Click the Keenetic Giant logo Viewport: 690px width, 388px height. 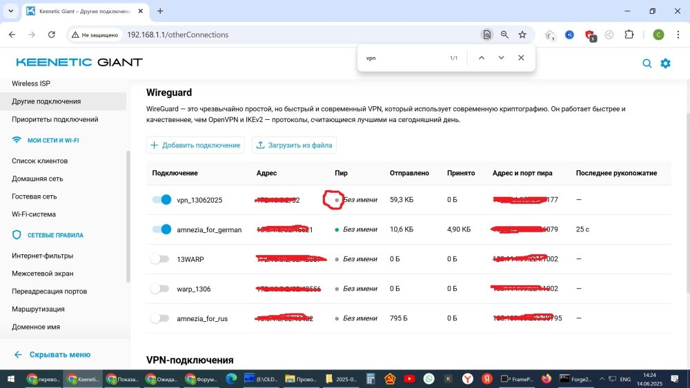[x=79, y=63]
